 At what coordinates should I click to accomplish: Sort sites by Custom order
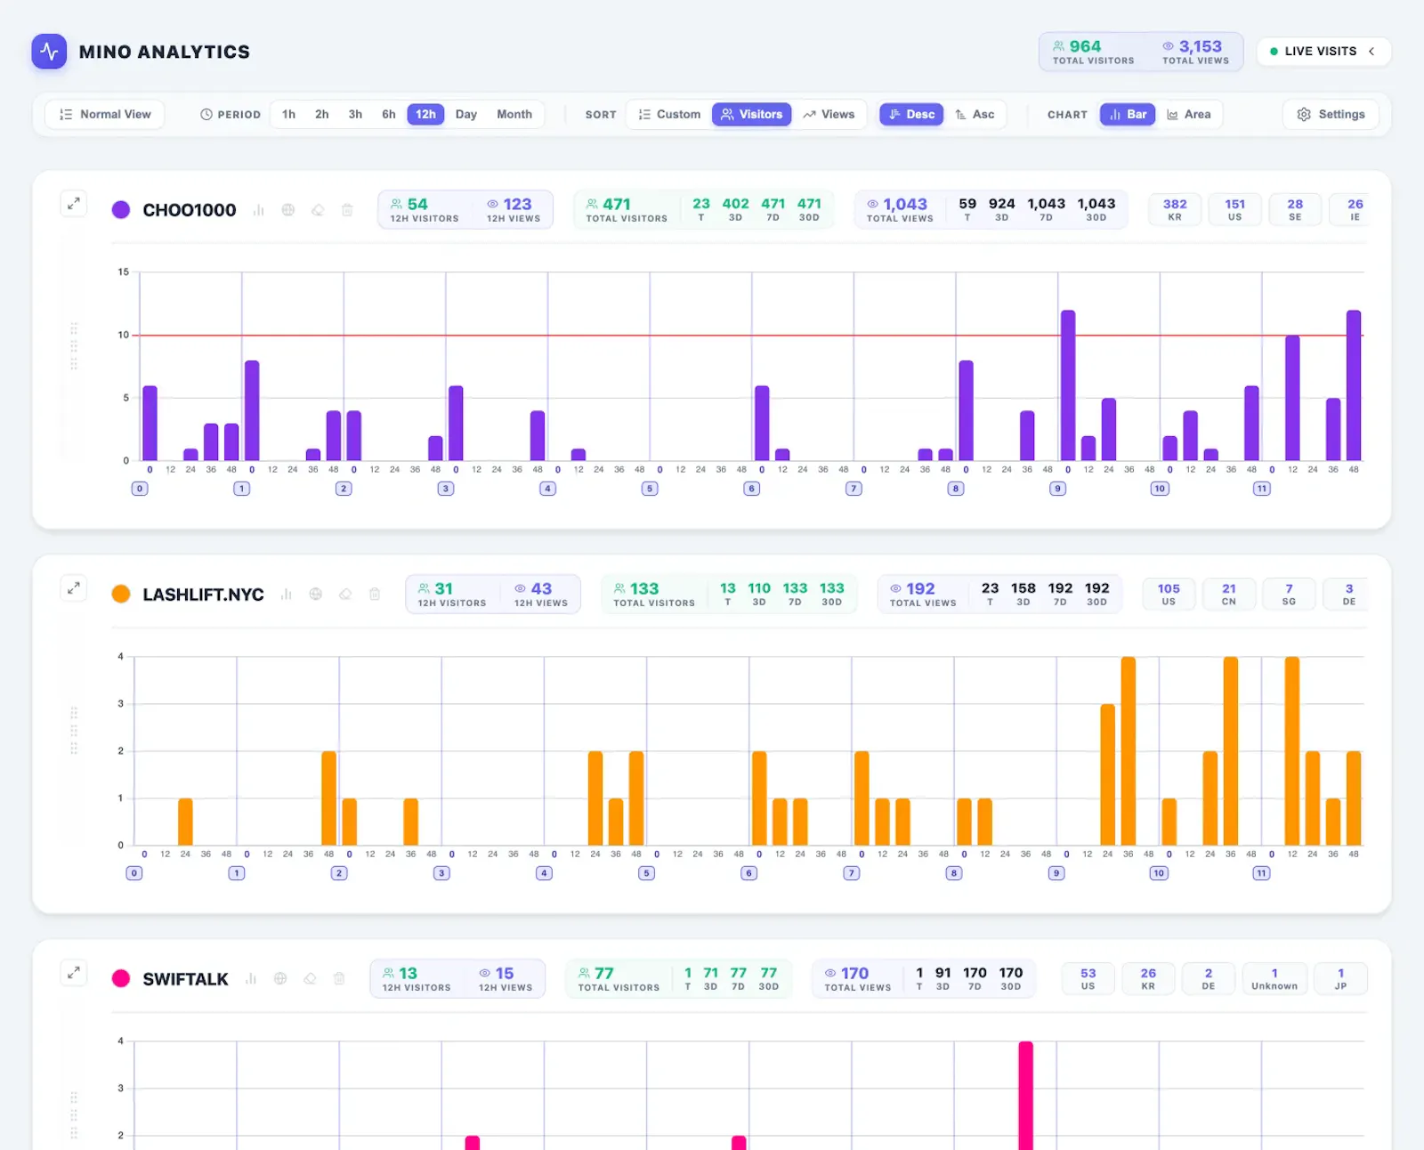[669, 115]
